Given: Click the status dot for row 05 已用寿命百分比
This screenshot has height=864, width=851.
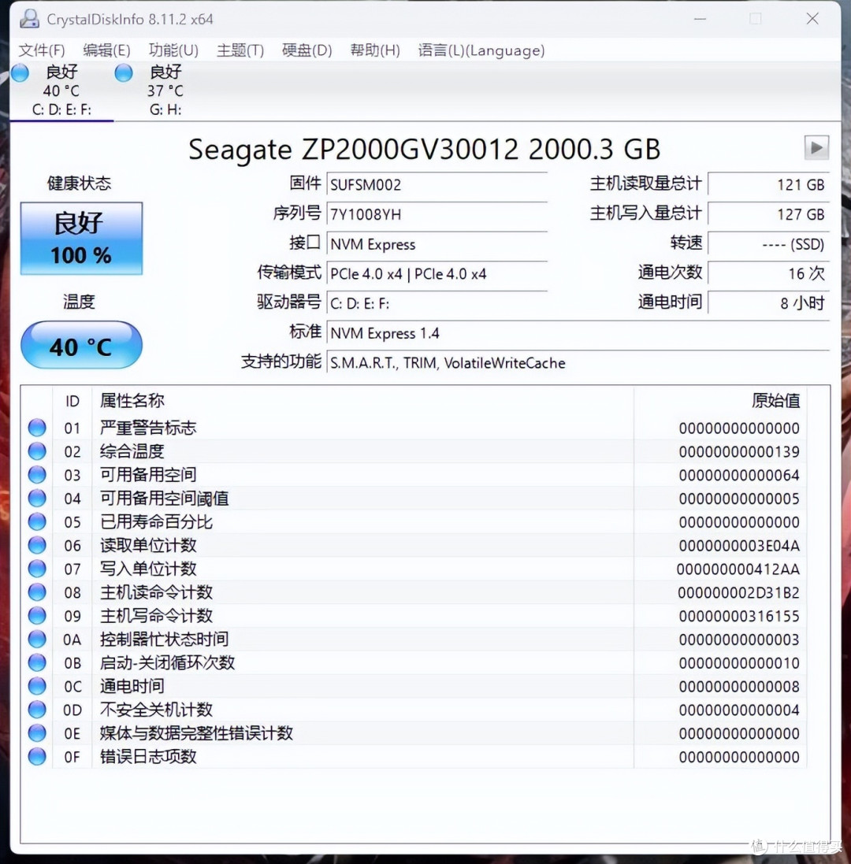Looking at the screenshot, I should tap(37, 521).
